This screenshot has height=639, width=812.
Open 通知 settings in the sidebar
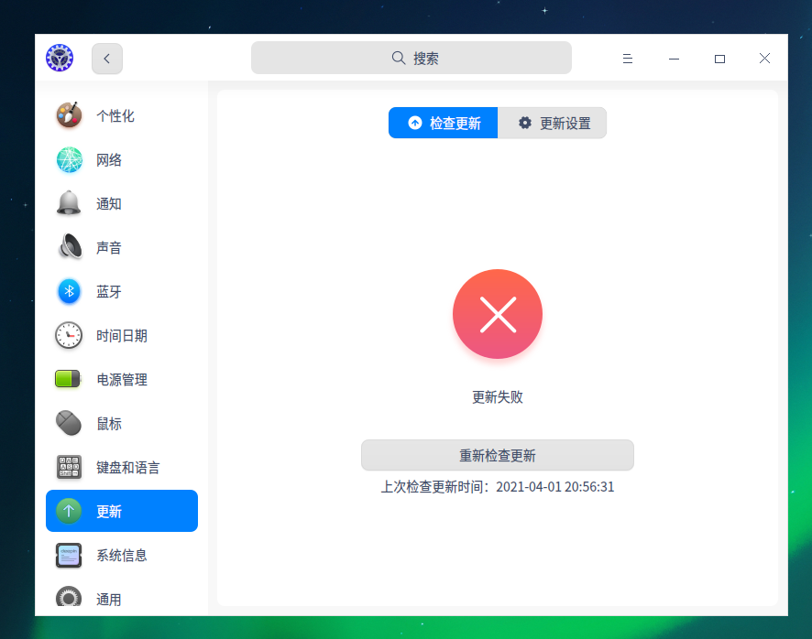point(122,203)
